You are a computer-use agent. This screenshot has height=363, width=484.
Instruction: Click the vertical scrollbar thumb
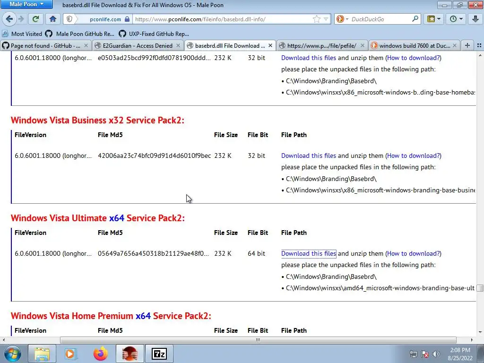click(480, 288)
